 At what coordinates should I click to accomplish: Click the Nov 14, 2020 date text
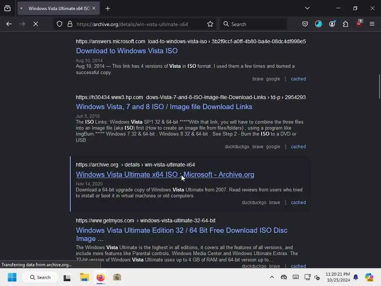(89, 184)
